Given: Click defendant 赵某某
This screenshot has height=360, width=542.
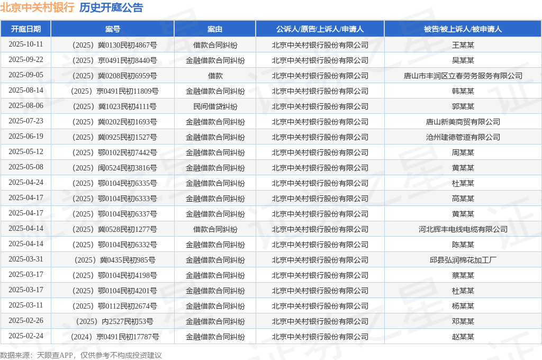Looking at the screenshot, I should (463, 337).
